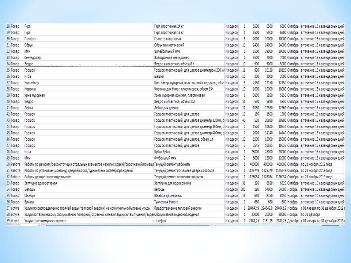Select the 'Обруч' name cell

click(x=88, y=45)
